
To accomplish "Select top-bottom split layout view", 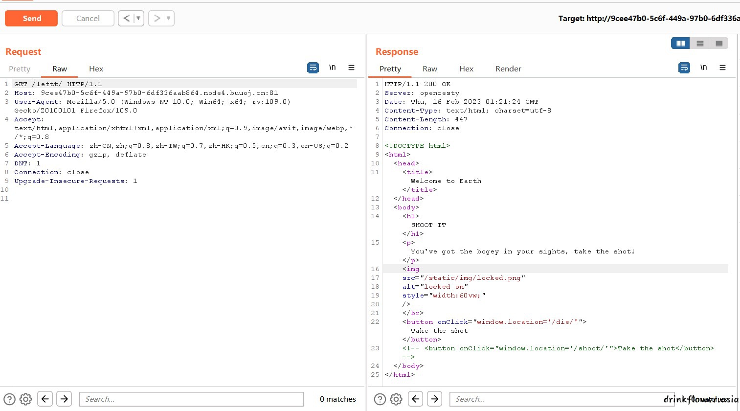I will (700, 44).
